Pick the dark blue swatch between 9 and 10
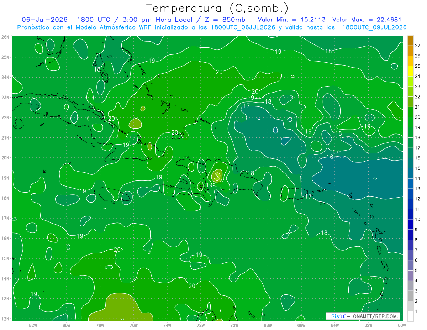Screen dimensions: 427x330 pyautogui.click(x=410, y=224)
